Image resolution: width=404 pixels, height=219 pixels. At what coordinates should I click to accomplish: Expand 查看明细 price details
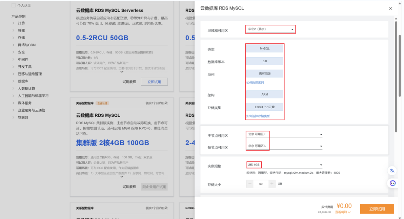tap(343, 212)
